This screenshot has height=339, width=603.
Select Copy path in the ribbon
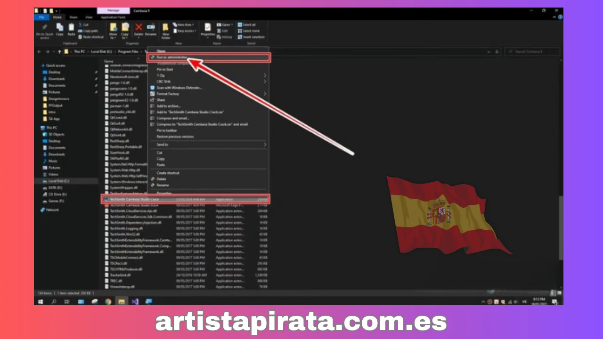(x=88, y=31)
